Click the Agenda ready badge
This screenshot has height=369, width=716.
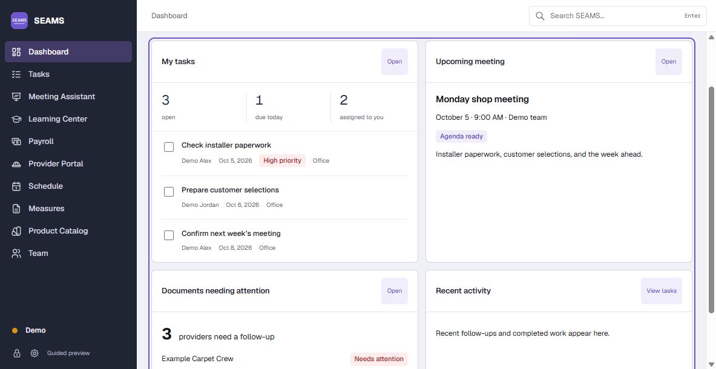coord(461,136)
